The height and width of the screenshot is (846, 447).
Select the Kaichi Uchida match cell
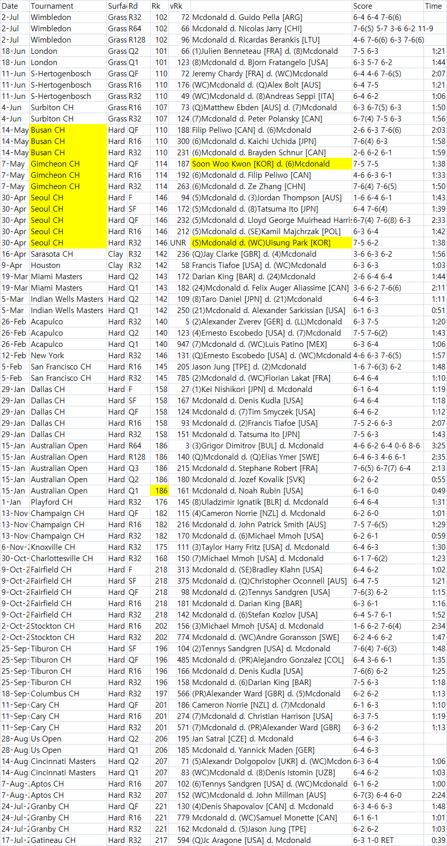(x=271, y=141)
